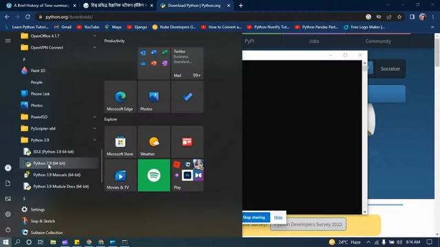Image resolution: width=440 pixels, height=247 pixels.
Task: Open Settings from the app list
Action: click(58, 209)
